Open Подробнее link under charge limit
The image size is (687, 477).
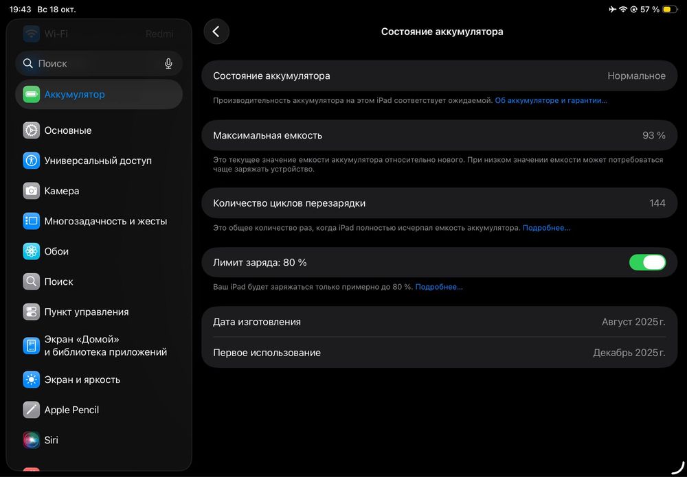click(x=438, y=287)
